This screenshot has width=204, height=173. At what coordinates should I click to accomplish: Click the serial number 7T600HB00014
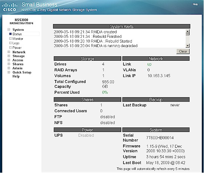tap(160, 138)
